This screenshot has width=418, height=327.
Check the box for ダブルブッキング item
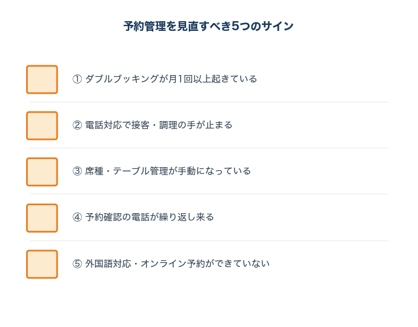42,79
